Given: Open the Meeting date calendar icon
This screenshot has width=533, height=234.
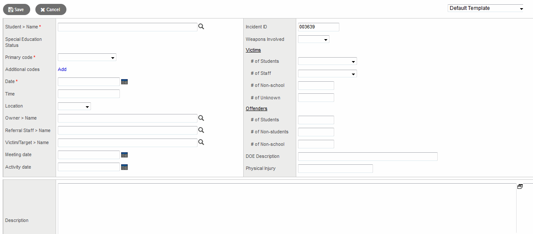Looking at the screenshot, I should (x=125, y=155).
